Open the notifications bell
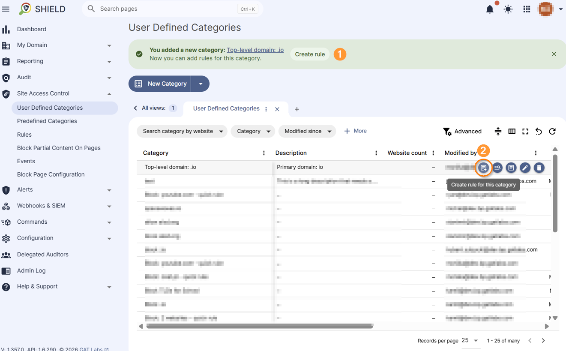 coord(490,9)
